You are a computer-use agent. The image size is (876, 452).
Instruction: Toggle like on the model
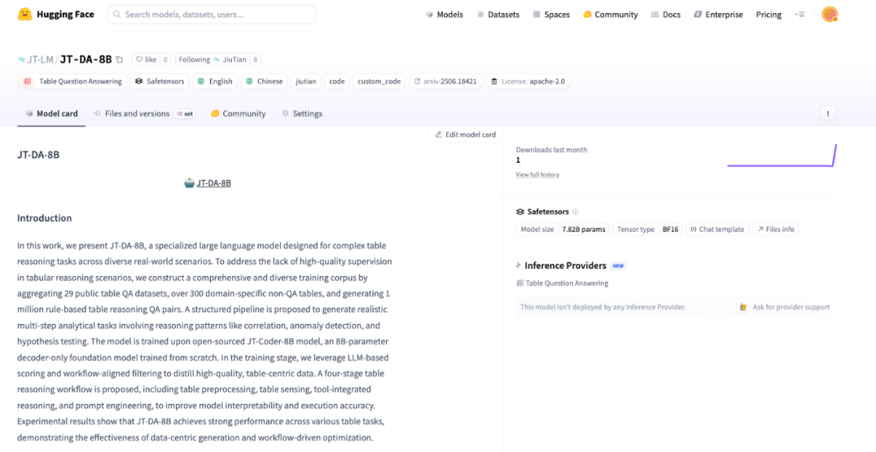[146, 60]
